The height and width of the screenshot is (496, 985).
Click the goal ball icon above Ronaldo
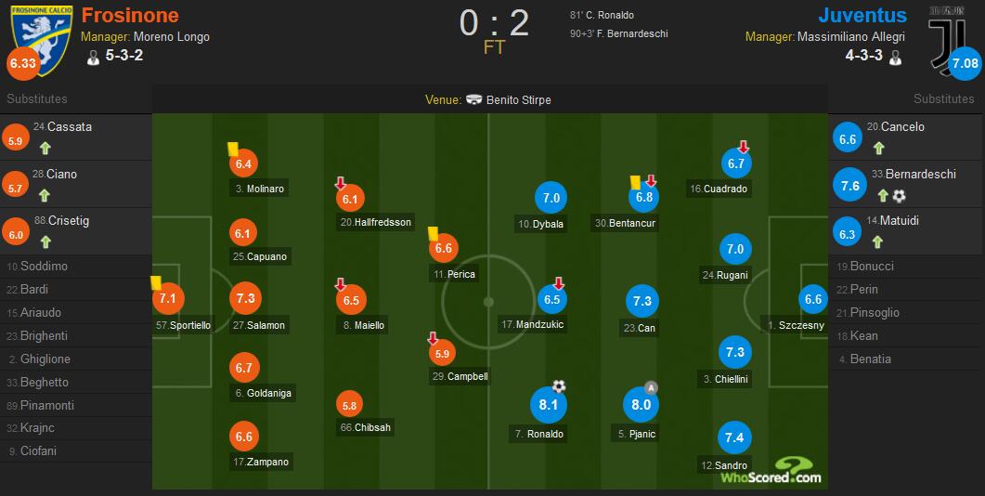[559, 386]
